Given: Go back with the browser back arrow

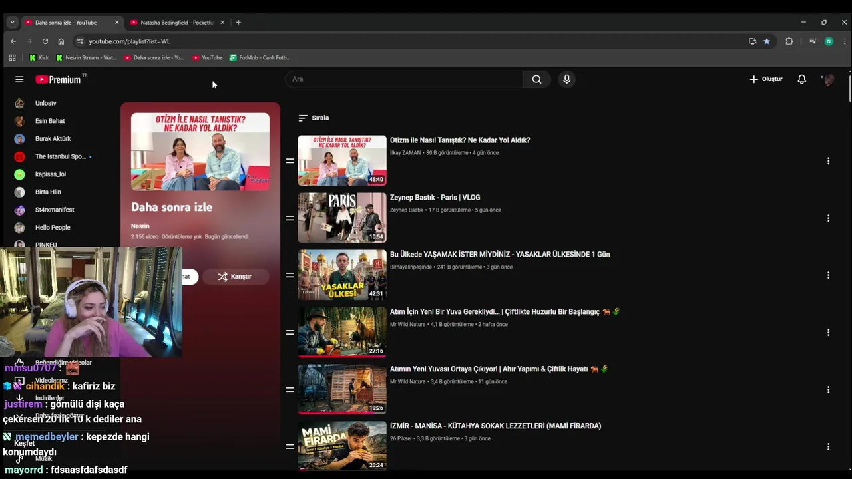Looking at the screenshot, I should [x=13, y=41].
